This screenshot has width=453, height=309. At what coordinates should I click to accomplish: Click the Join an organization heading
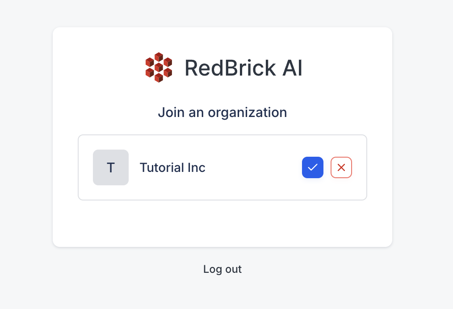pos(222,113)
